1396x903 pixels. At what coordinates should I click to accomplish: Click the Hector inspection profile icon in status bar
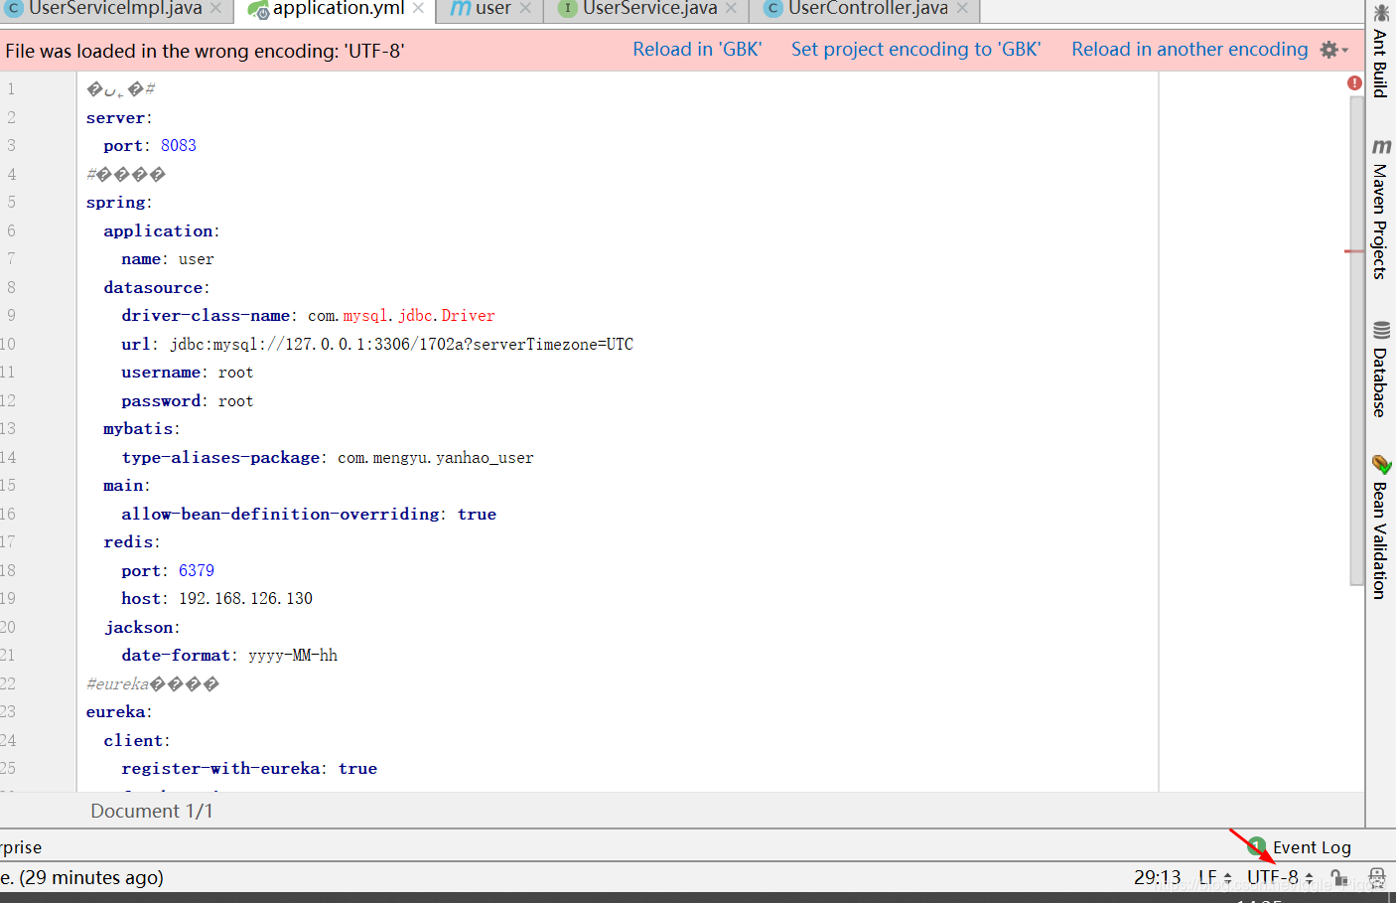[x=1376, y=877]
